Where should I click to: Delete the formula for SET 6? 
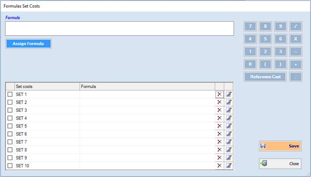pyautogui.click(x=219, y=134)
